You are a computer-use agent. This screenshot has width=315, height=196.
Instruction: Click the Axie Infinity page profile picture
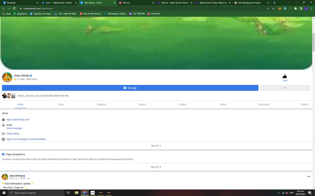coord(7,77)
